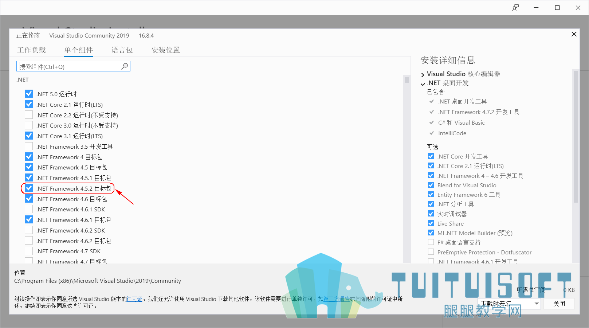Select the 单个组件 tab
Image resolution: width=589 pixels, height=328 pixels.
pyautogui.click(x=79, y=50)
